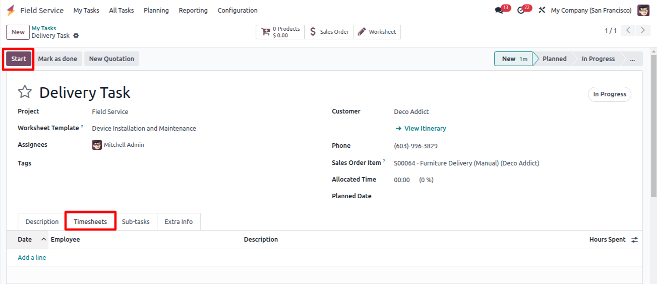This screenshot has width=657, height=284.
Task: Open the Worksheet pencil button
Action: pos(377,32)
